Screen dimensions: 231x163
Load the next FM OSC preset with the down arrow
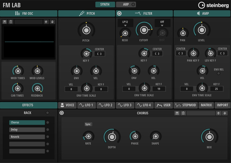click(x=52, y=22)
